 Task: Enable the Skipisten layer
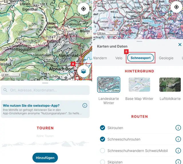point(102,162)
